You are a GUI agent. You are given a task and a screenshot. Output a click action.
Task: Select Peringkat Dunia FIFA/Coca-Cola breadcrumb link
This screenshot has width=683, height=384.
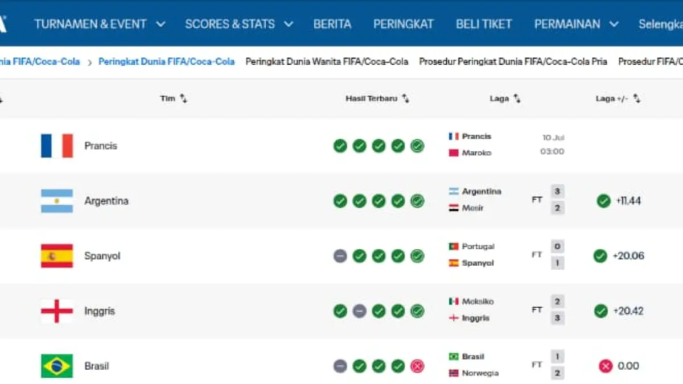(x=166, y=61)
